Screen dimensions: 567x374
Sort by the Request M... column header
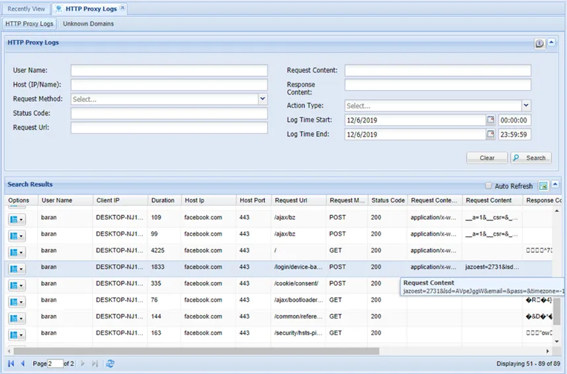click(x=347, y=201)
